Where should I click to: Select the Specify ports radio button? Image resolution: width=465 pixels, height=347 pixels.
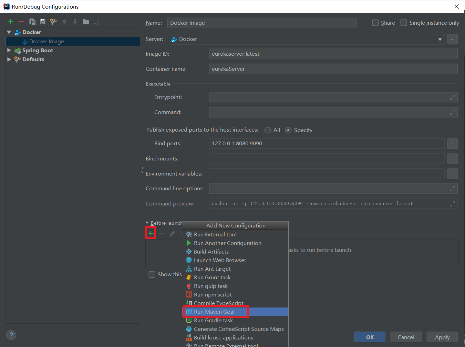click(x=288, y=130)
